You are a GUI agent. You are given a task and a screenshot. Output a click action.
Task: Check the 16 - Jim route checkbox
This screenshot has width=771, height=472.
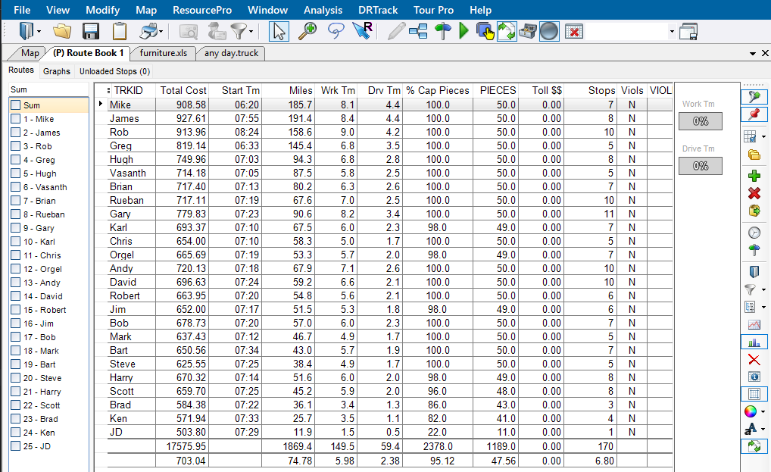(15, 324)
